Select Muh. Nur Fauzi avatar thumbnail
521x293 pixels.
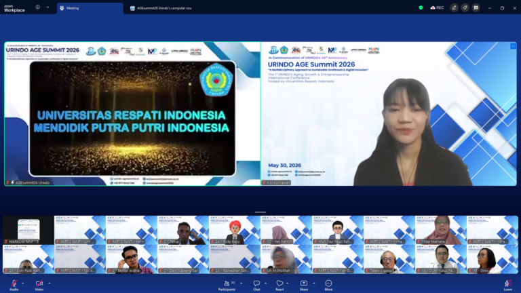pos(338,230)
